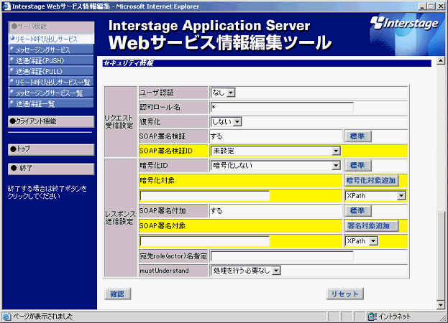This screenshot has height=323, width=448.
Task: Click the SOAP署名検証 value する
Action: (x=216, y=136)
